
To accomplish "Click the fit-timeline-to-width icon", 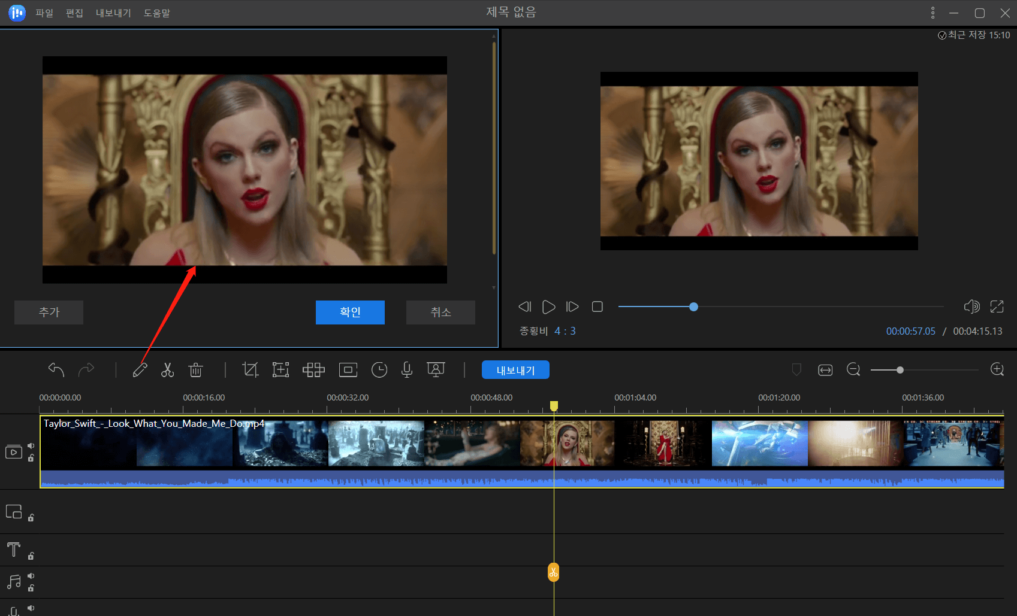I will coord(825,370).
